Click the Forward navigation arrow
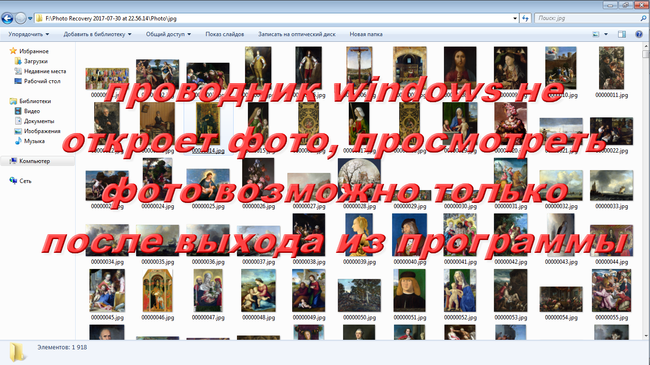 [20, 19]
